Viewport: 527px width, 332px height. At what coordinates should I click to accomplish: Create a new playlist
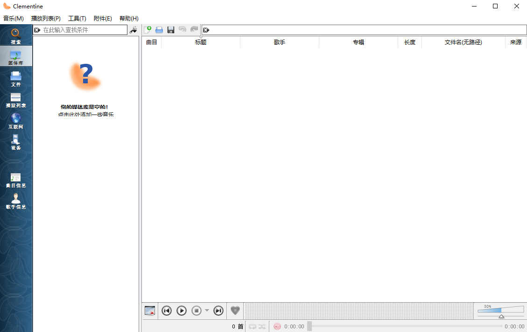148,29
